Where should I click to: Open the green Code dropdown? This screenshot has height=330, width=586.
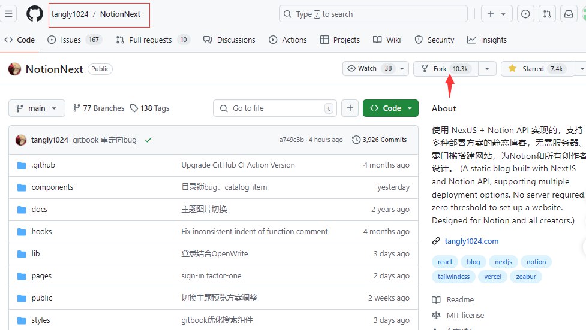pos(390,108)
